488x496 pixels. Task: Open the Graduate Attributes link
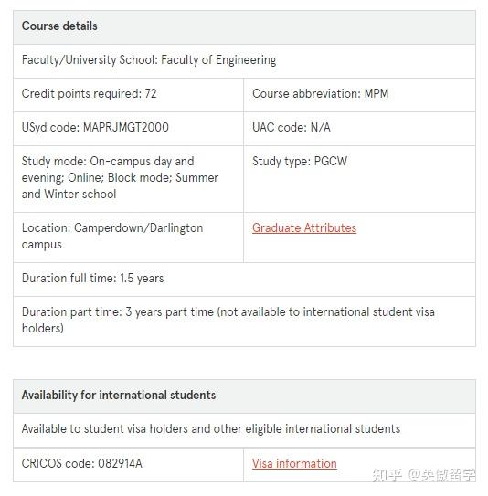click(x=304, y=227)
